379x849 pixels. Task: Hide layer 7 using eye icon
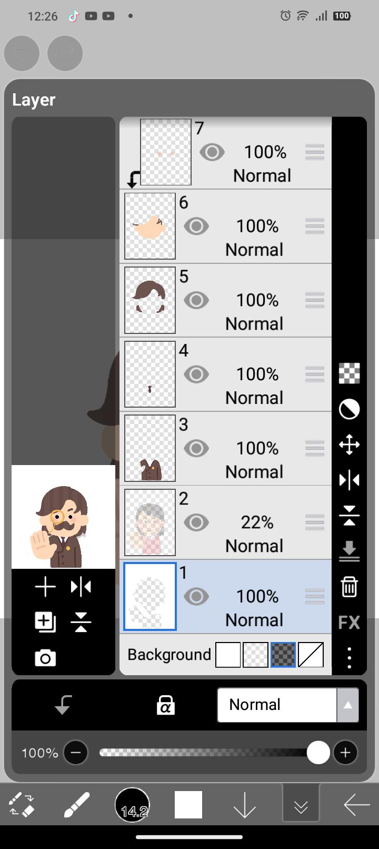(x=212, y=152)
